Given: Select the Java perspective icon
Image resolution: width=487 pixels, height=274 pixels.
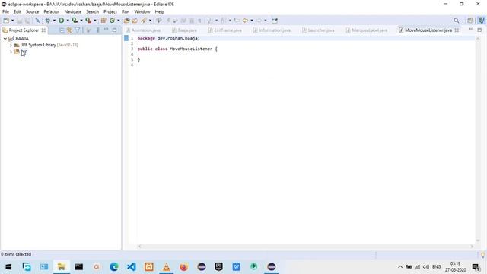Looking at the screenshot, I should click(481, 21).
